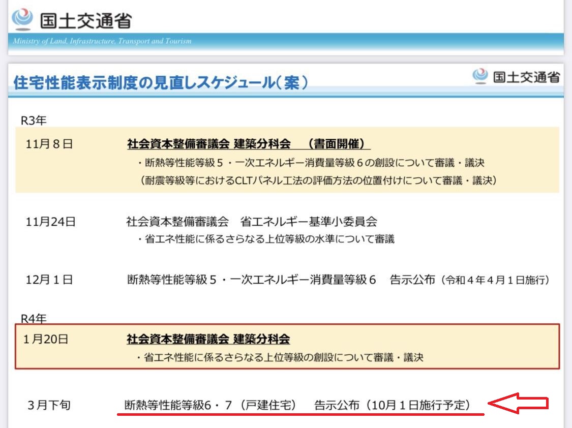Image resolution: width=572 pixels, height=428 pixels.
Task: Click the 12月1日 date
Action: 49,280
